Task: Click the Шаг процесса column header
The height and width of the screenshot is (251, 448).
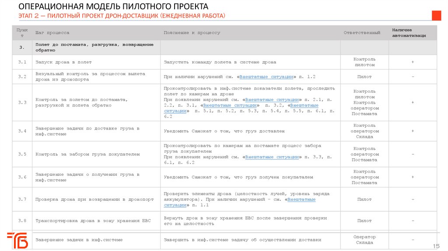Action: (52, 32)
